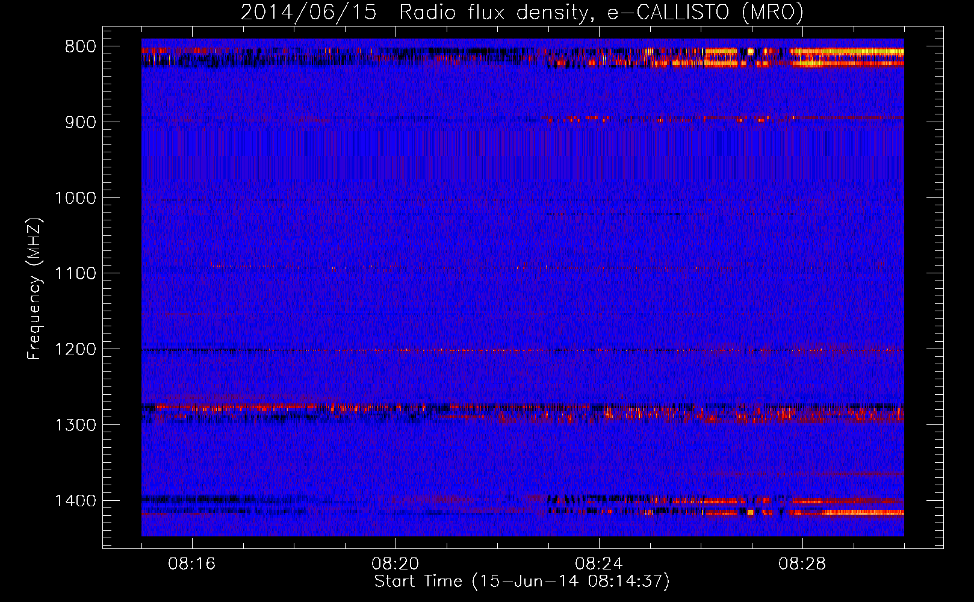The height and width of the screenshot is (602, 974).
Task: Select the 900 frequency axis label
Action: (80, 122)
